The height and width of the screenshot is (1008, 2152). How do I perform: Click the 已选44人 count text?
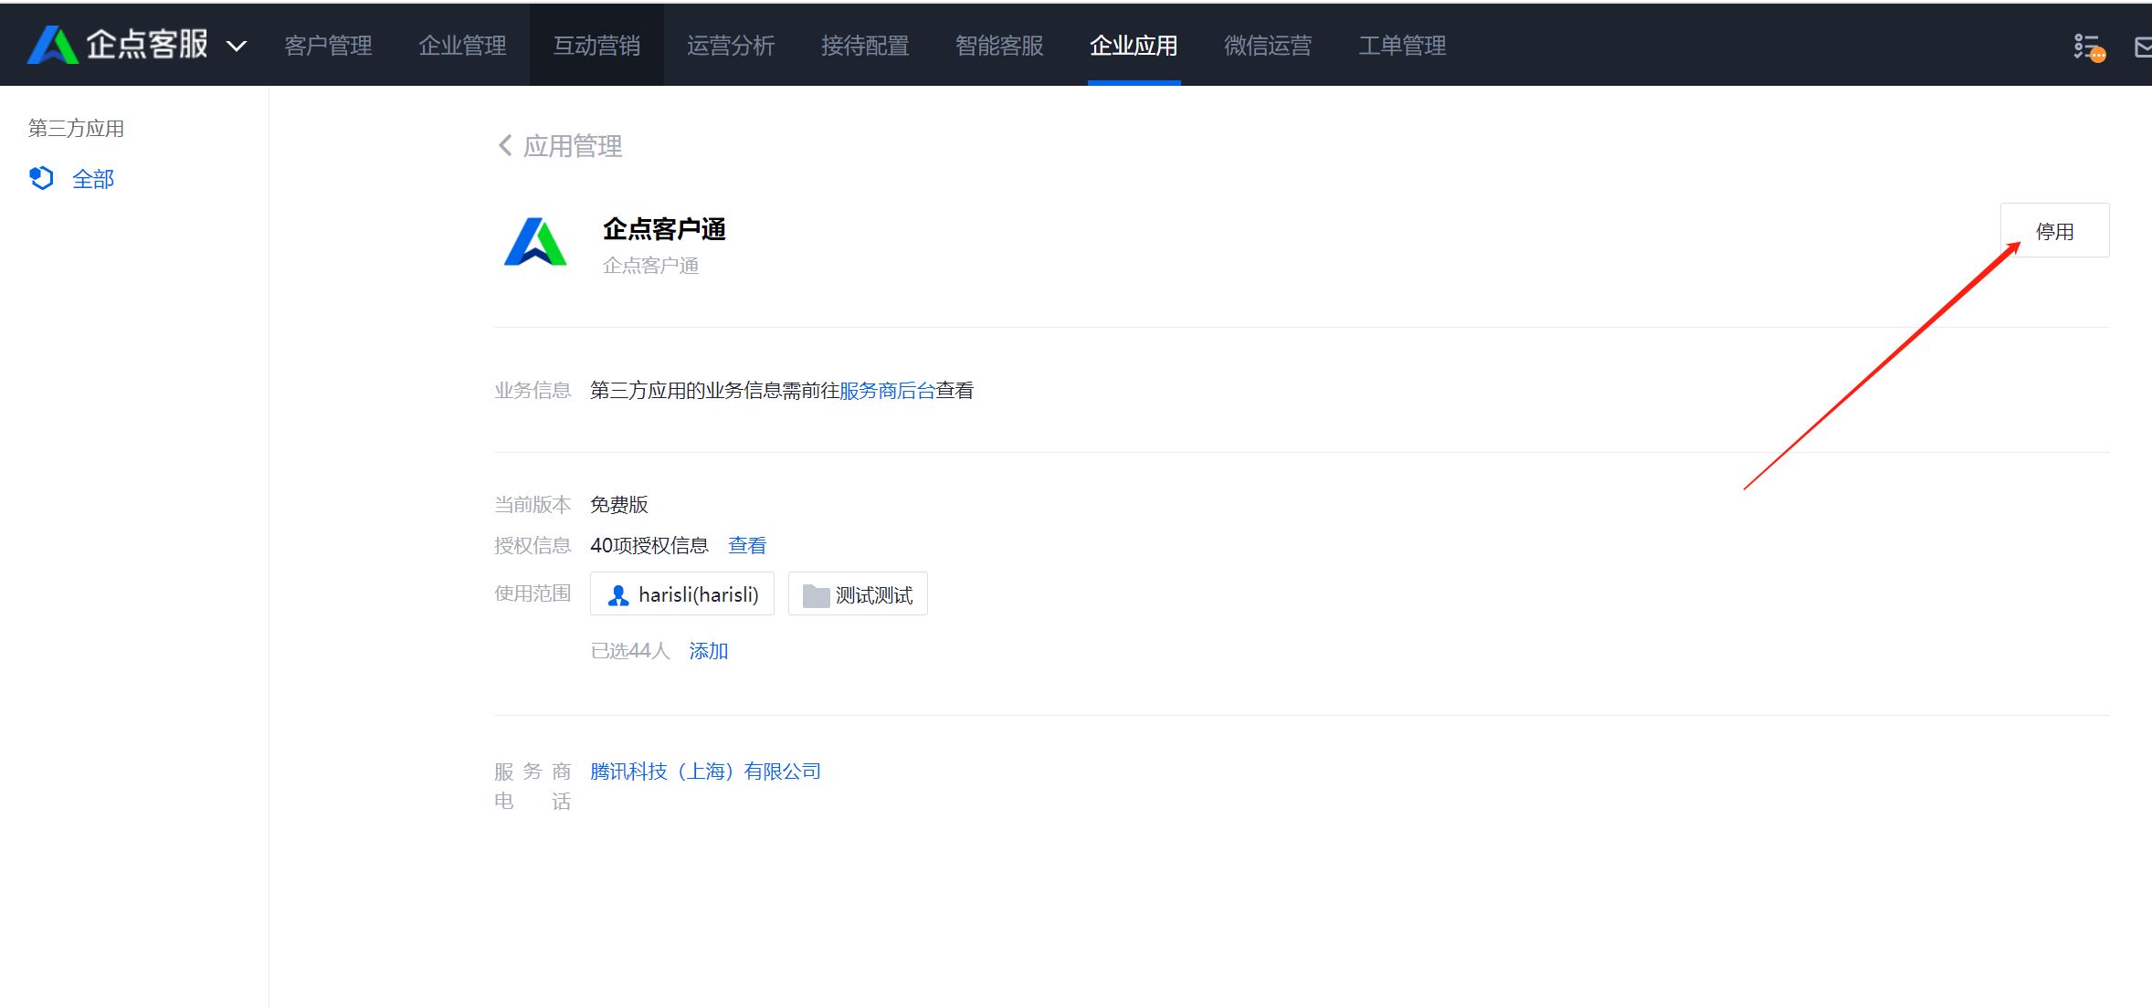[630, 651]
